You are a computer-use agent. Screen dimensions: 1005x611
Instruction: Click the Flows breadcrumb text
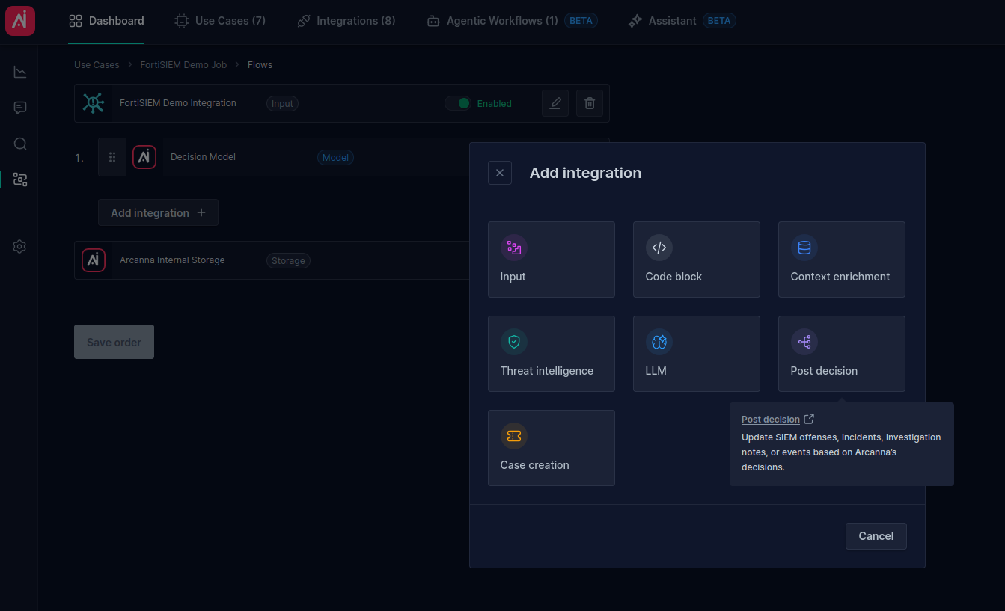pyautogui.click(x=260, y=65)
